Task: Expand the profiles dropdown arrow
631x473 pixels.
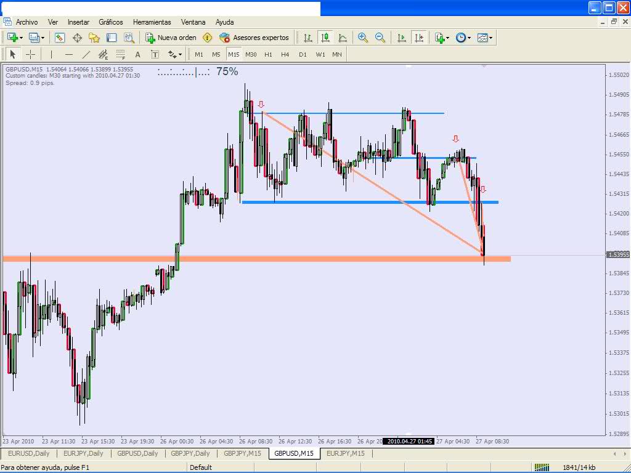Action: (43, 38)
